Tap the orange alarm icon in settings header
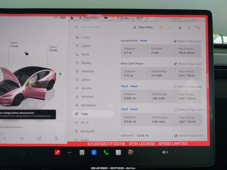 point(161,27)
